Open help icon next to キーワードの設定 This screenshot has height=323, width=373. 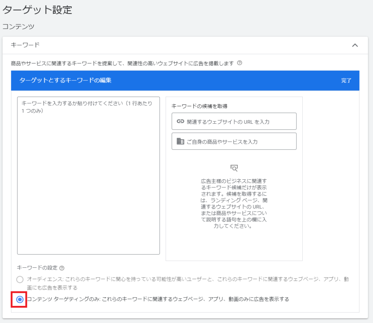pyautogui.click(x=62, y=268)
